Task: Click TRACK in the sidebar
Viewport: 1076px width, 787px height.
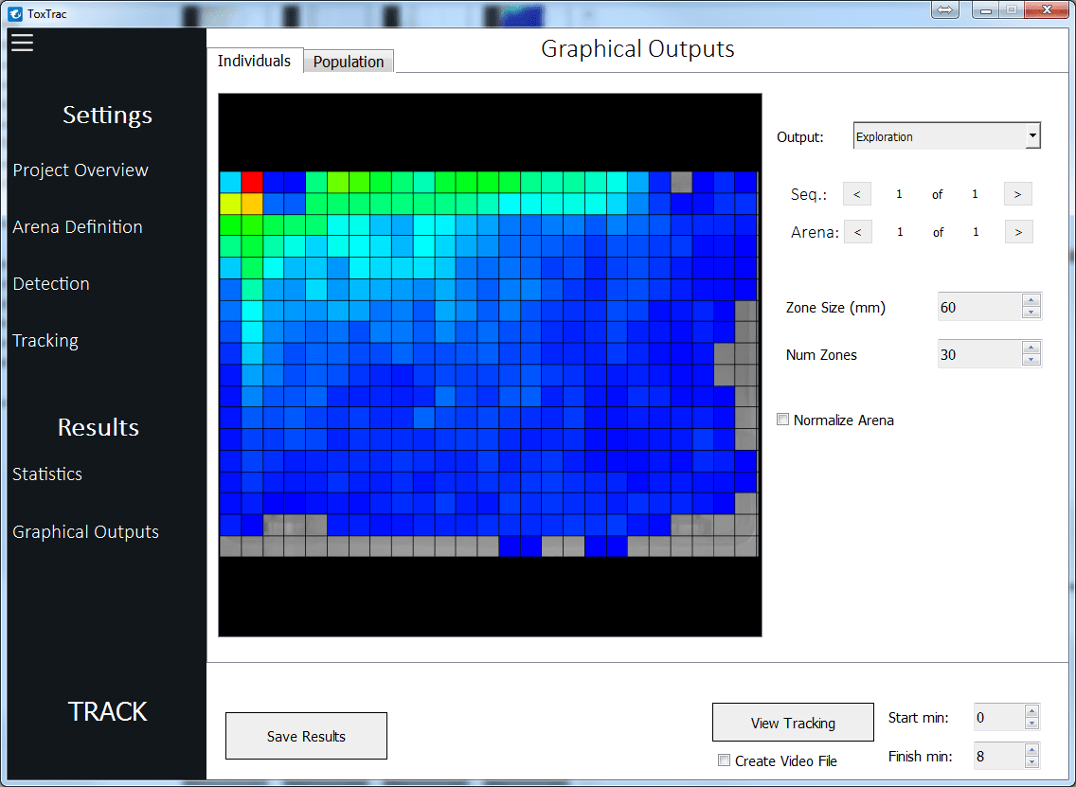Action: tap(107, 711)
